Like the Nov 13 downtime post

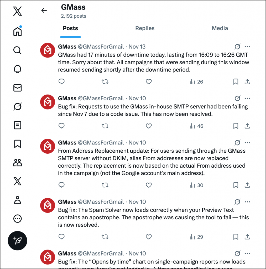coord(149,82)
